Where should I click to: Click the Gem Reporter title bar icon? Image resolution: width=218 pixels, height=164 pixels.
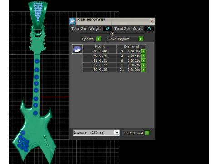[x=73, y=21]
